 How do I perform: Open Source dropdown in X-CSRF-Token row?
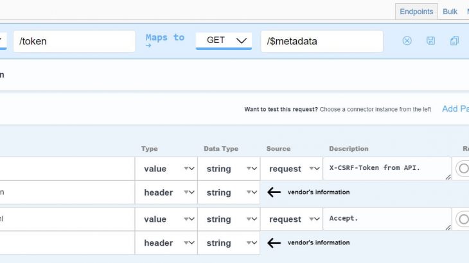click(292, 169)
